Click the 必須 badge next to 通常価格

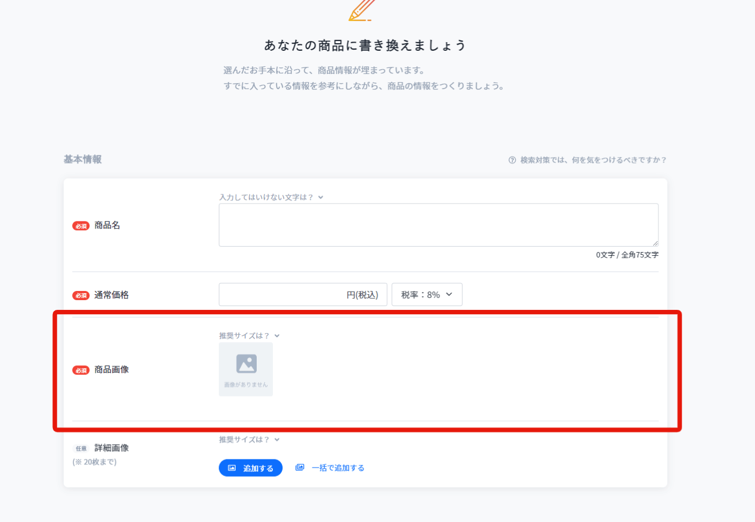point(81,295)
